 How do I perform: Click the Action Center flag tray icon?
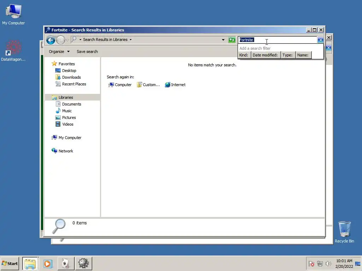click(311, 264)
